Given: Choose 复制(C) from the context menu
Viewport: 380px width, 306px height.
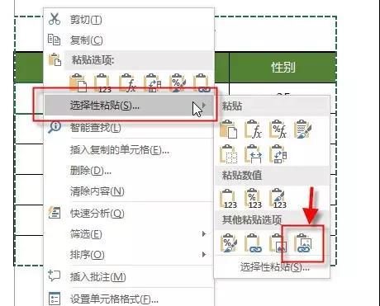Looking at the screenshot, I should pyautogui.click(x=129, y=40).
